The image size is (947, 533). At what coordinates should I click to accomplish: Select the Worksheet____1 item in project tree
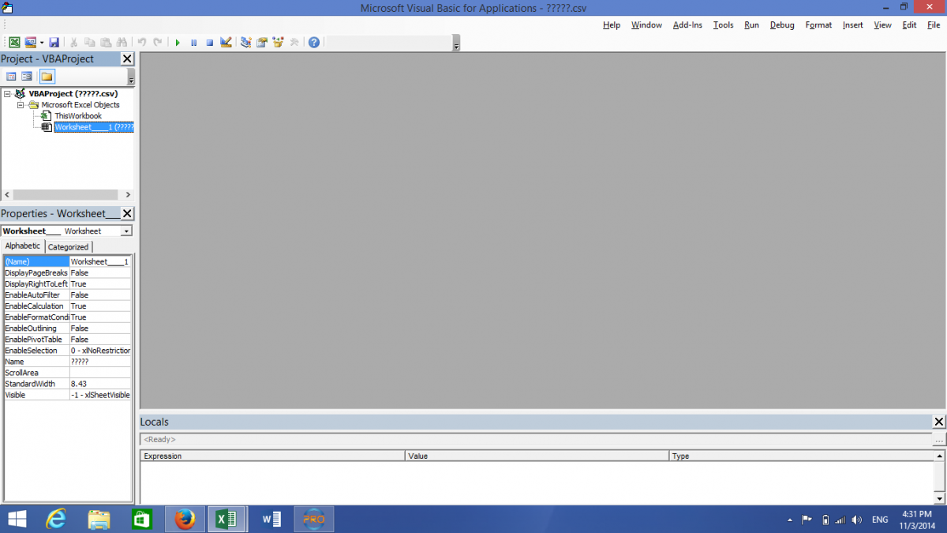coord(94,127)
